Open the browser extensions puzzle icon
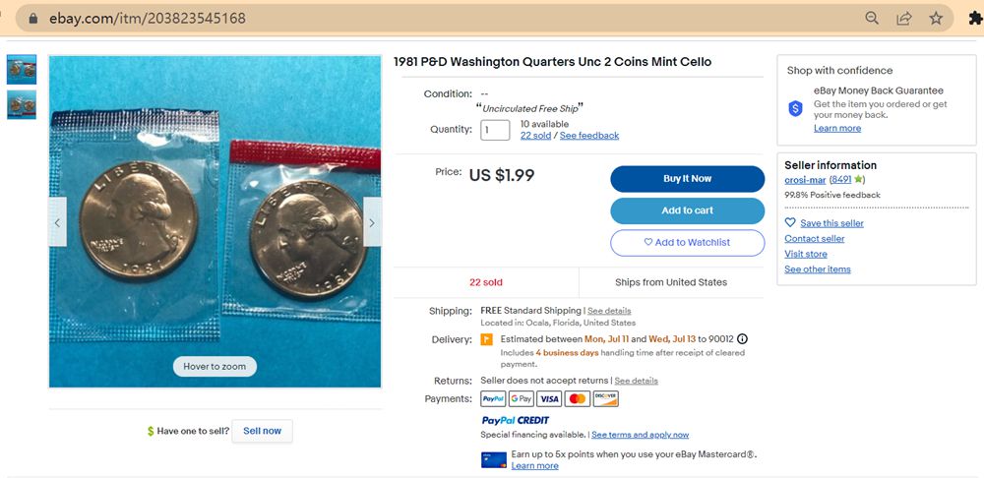The width and height of the screenshot is (984, 478). (x=974, y=19)
